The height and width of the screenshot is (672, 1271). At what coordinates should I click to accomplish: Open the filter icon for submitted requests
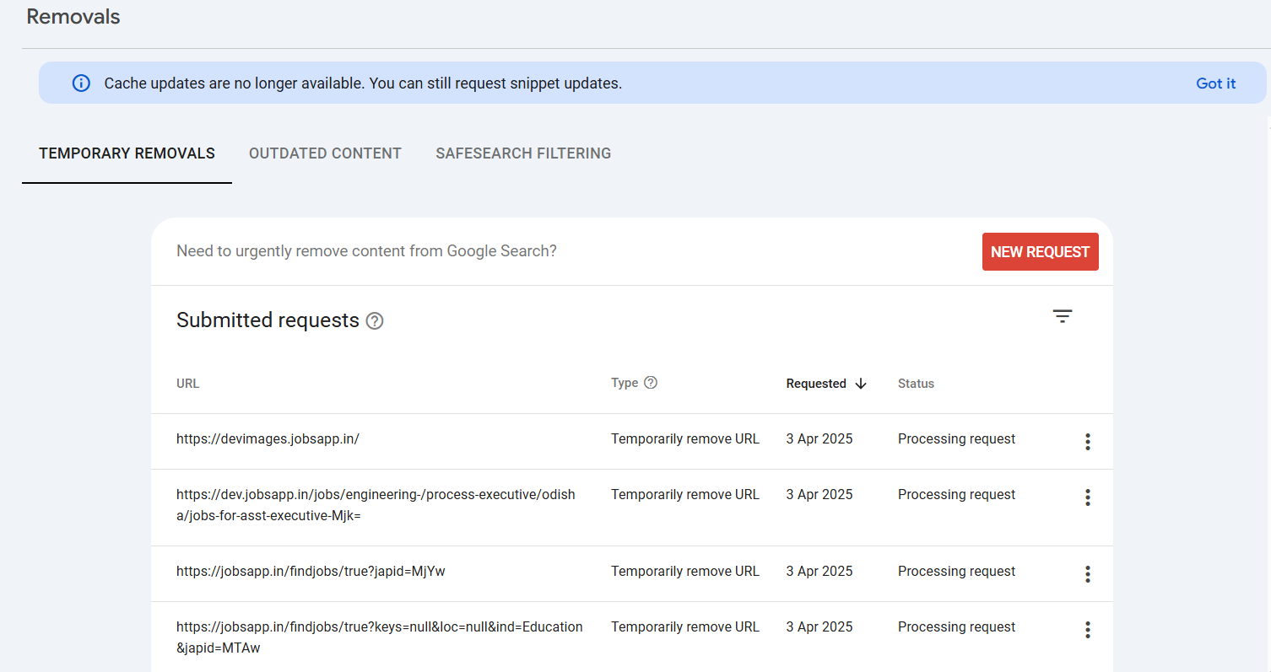[1062, 317]
